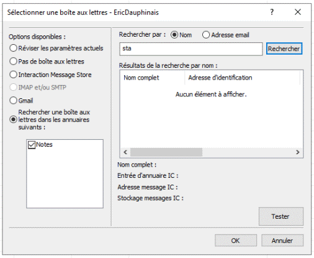Click the Annuler button
This screenshot has height=258, width=314.
(x=282, y=241)
